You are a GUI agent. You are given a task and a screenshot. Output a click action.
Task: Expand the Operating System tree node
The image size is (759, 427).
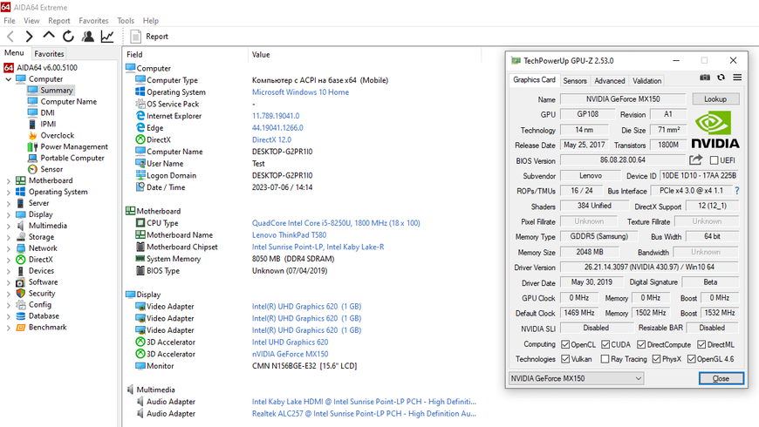click(8, 192)
